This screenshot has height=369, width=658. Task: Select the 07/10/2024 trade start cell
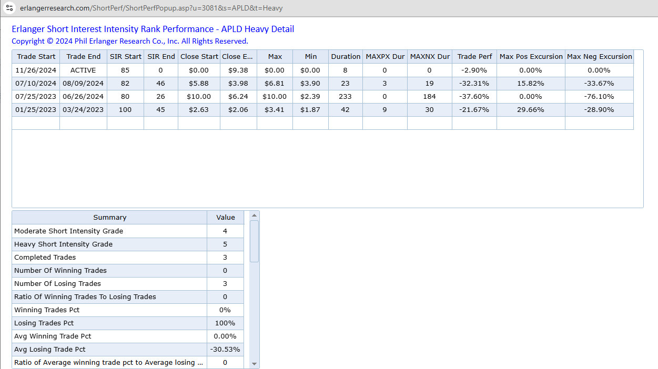[36, 84]
